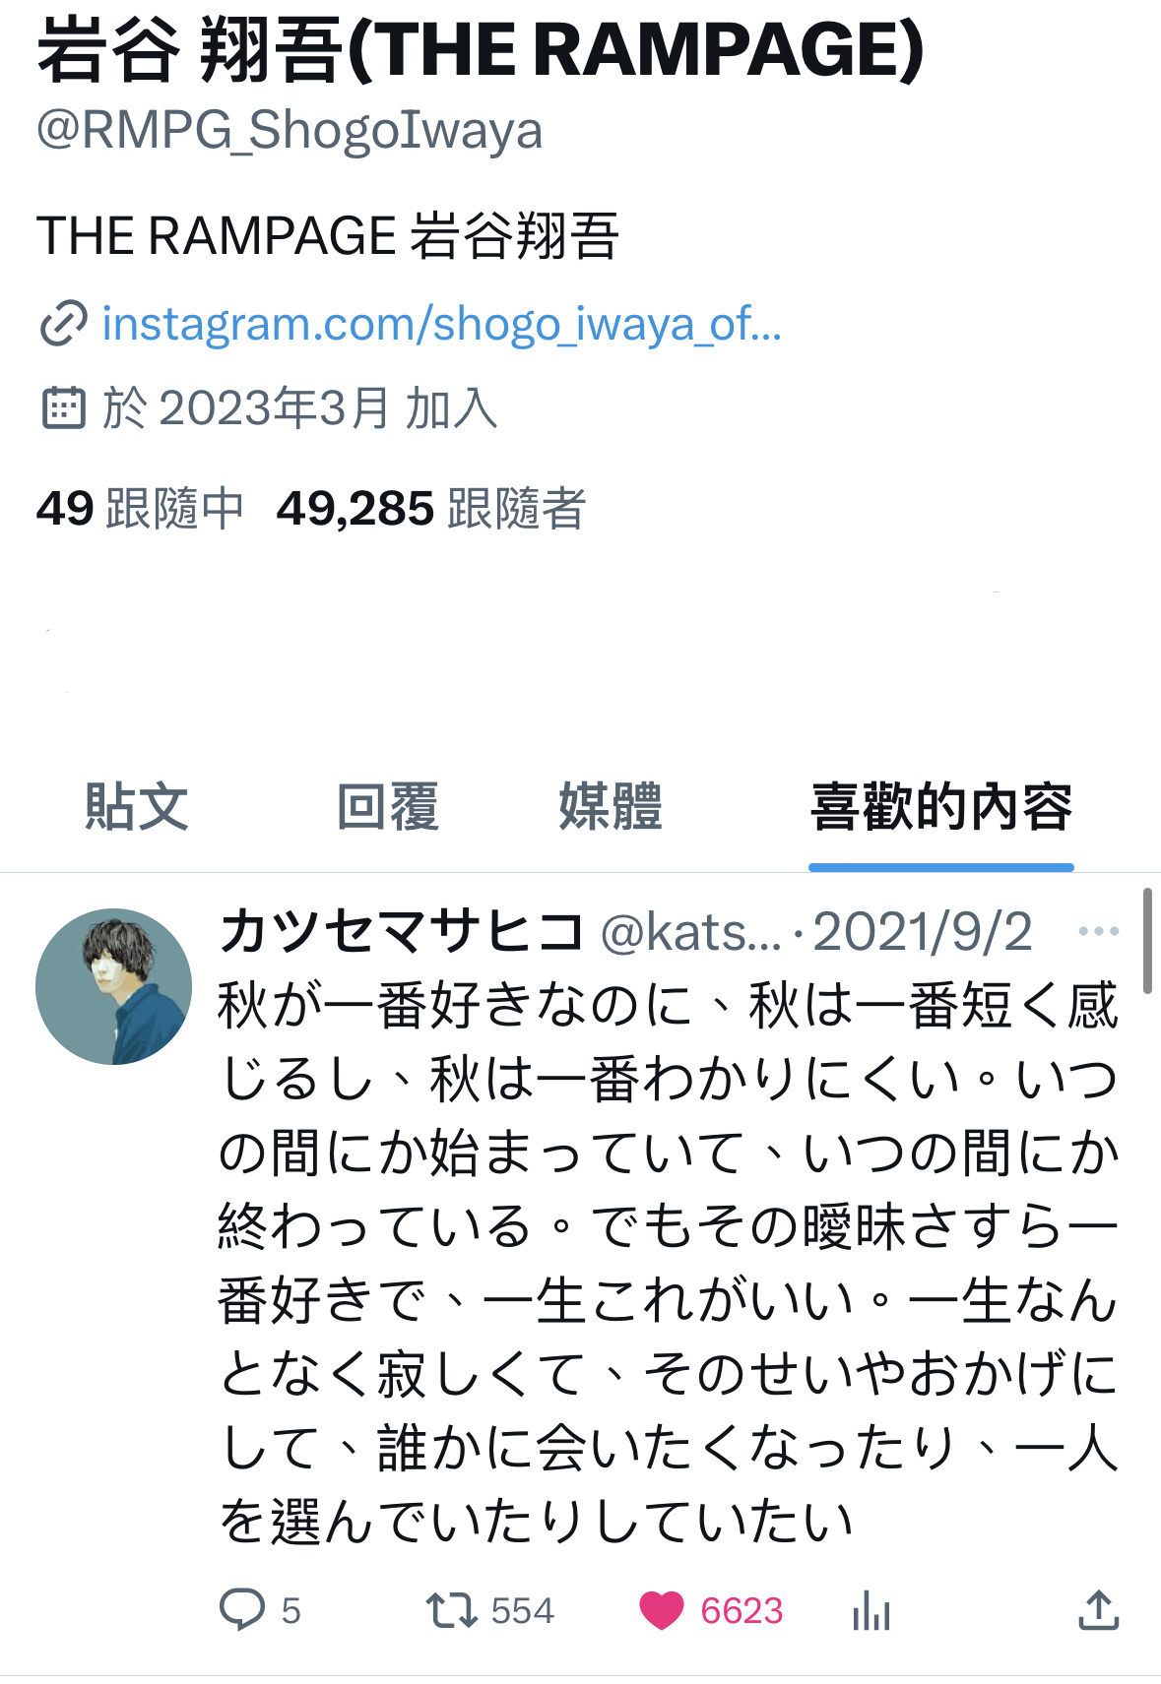
Task: Click the vertical scrollbar thumb
Action: coord(1147,941)
